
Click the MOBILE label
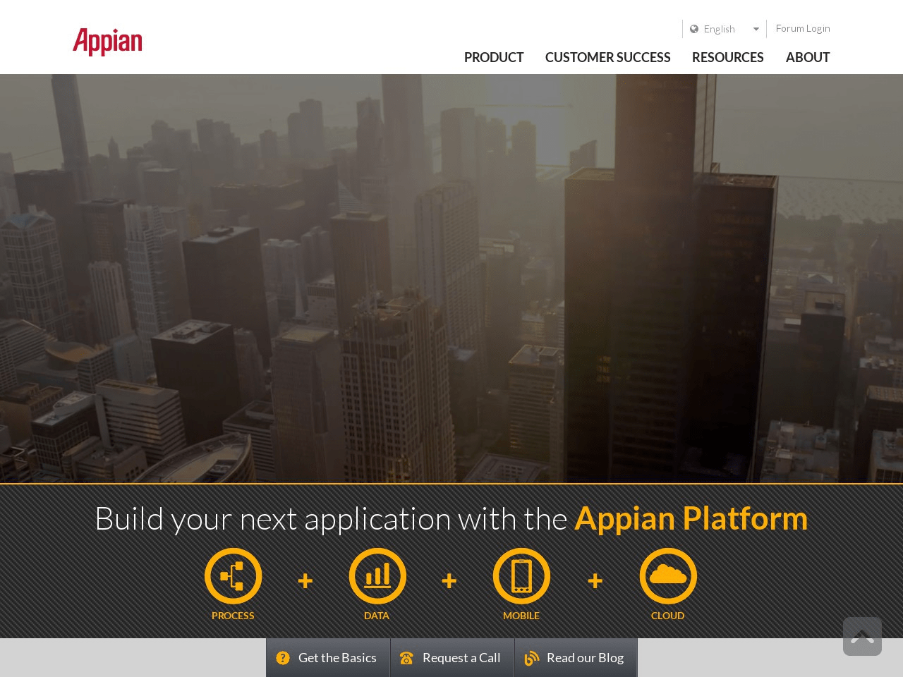[x=521, y=616]
